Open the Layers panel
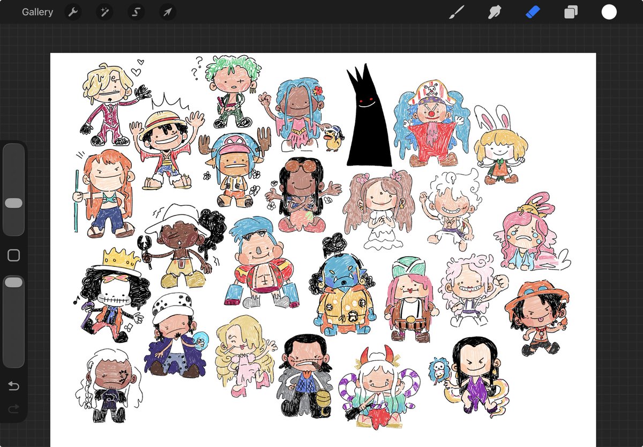The width and height of the screenshot is (643, 447). (571, 12)
